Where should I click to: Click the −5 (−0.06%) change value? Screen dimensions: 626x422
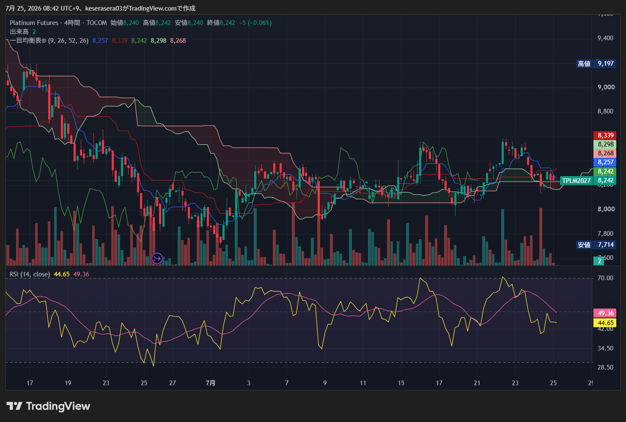tap(255, 23)
